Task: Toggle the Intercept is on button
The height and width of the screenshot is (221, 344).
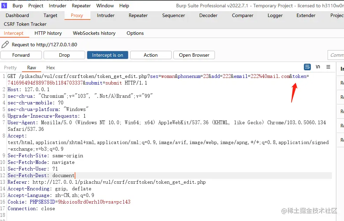Action: point(107,55)
